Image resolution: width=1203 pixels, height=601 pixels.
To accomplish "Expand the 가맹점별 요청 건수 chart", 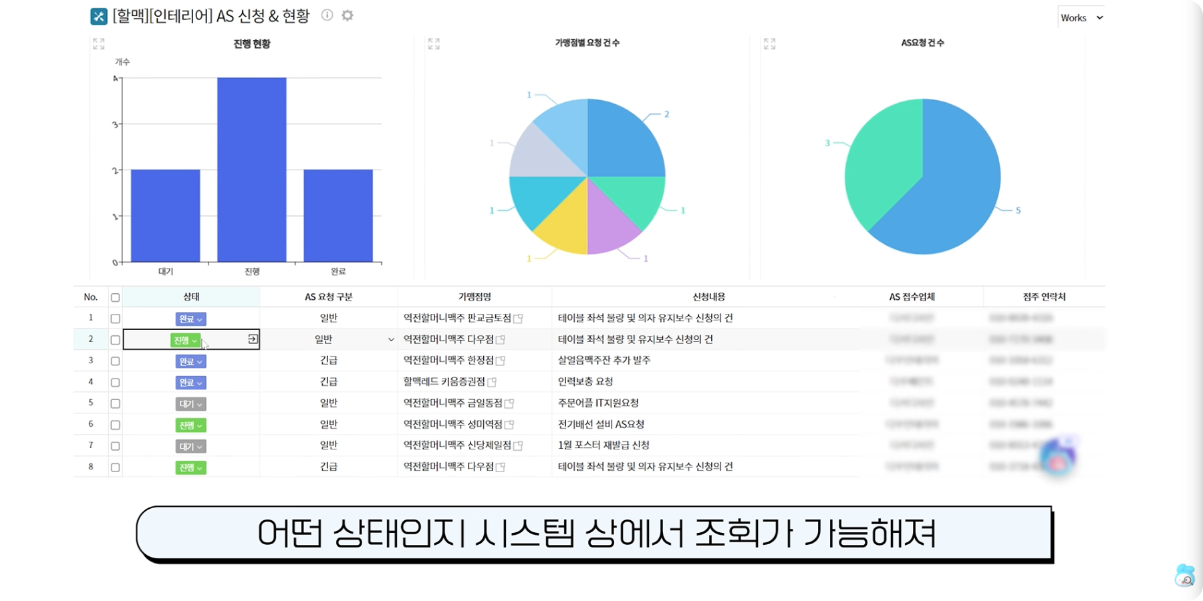I will coord(433,44).
